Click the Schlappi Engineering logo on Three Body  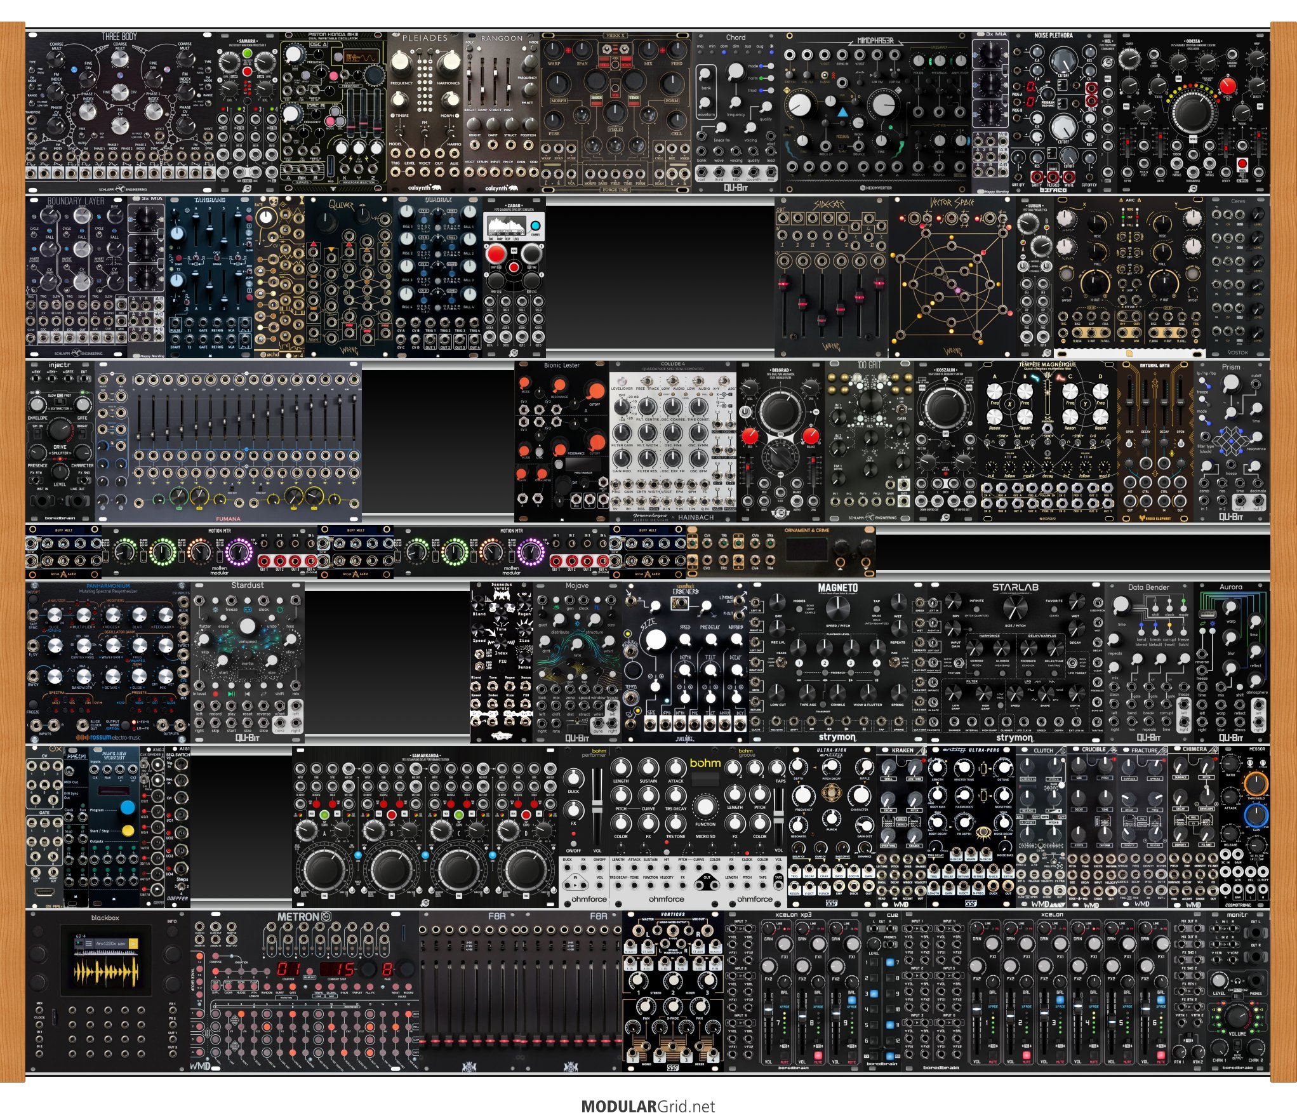coord(123,189)
